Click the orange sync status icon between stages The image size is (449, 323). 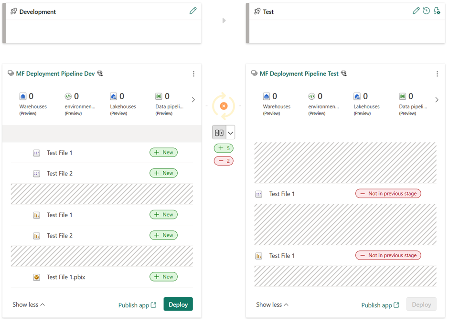point(224,106)
